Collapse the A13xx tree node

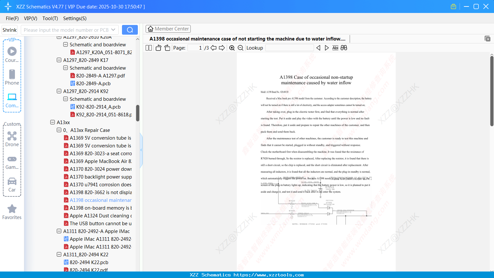tap(53, 122)
